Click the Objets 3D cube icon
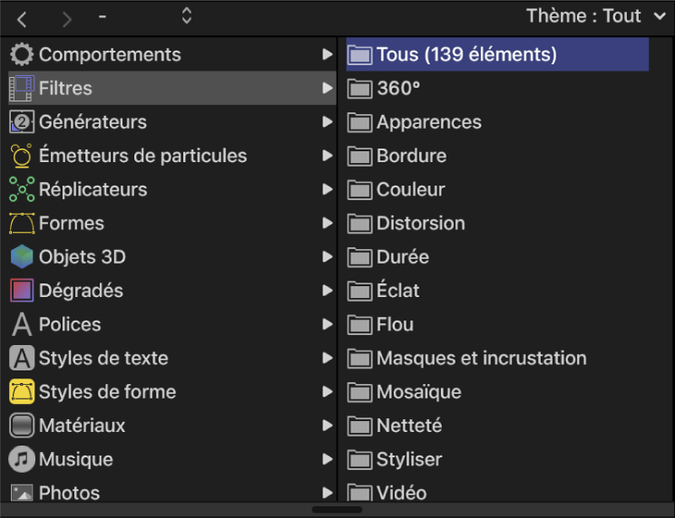The height and width of the screenshot is (518, 675). (22, 257)
